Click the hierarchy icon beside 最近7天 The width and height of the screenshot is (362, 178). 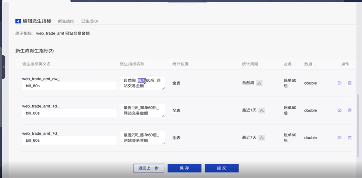tap(262, 138)
